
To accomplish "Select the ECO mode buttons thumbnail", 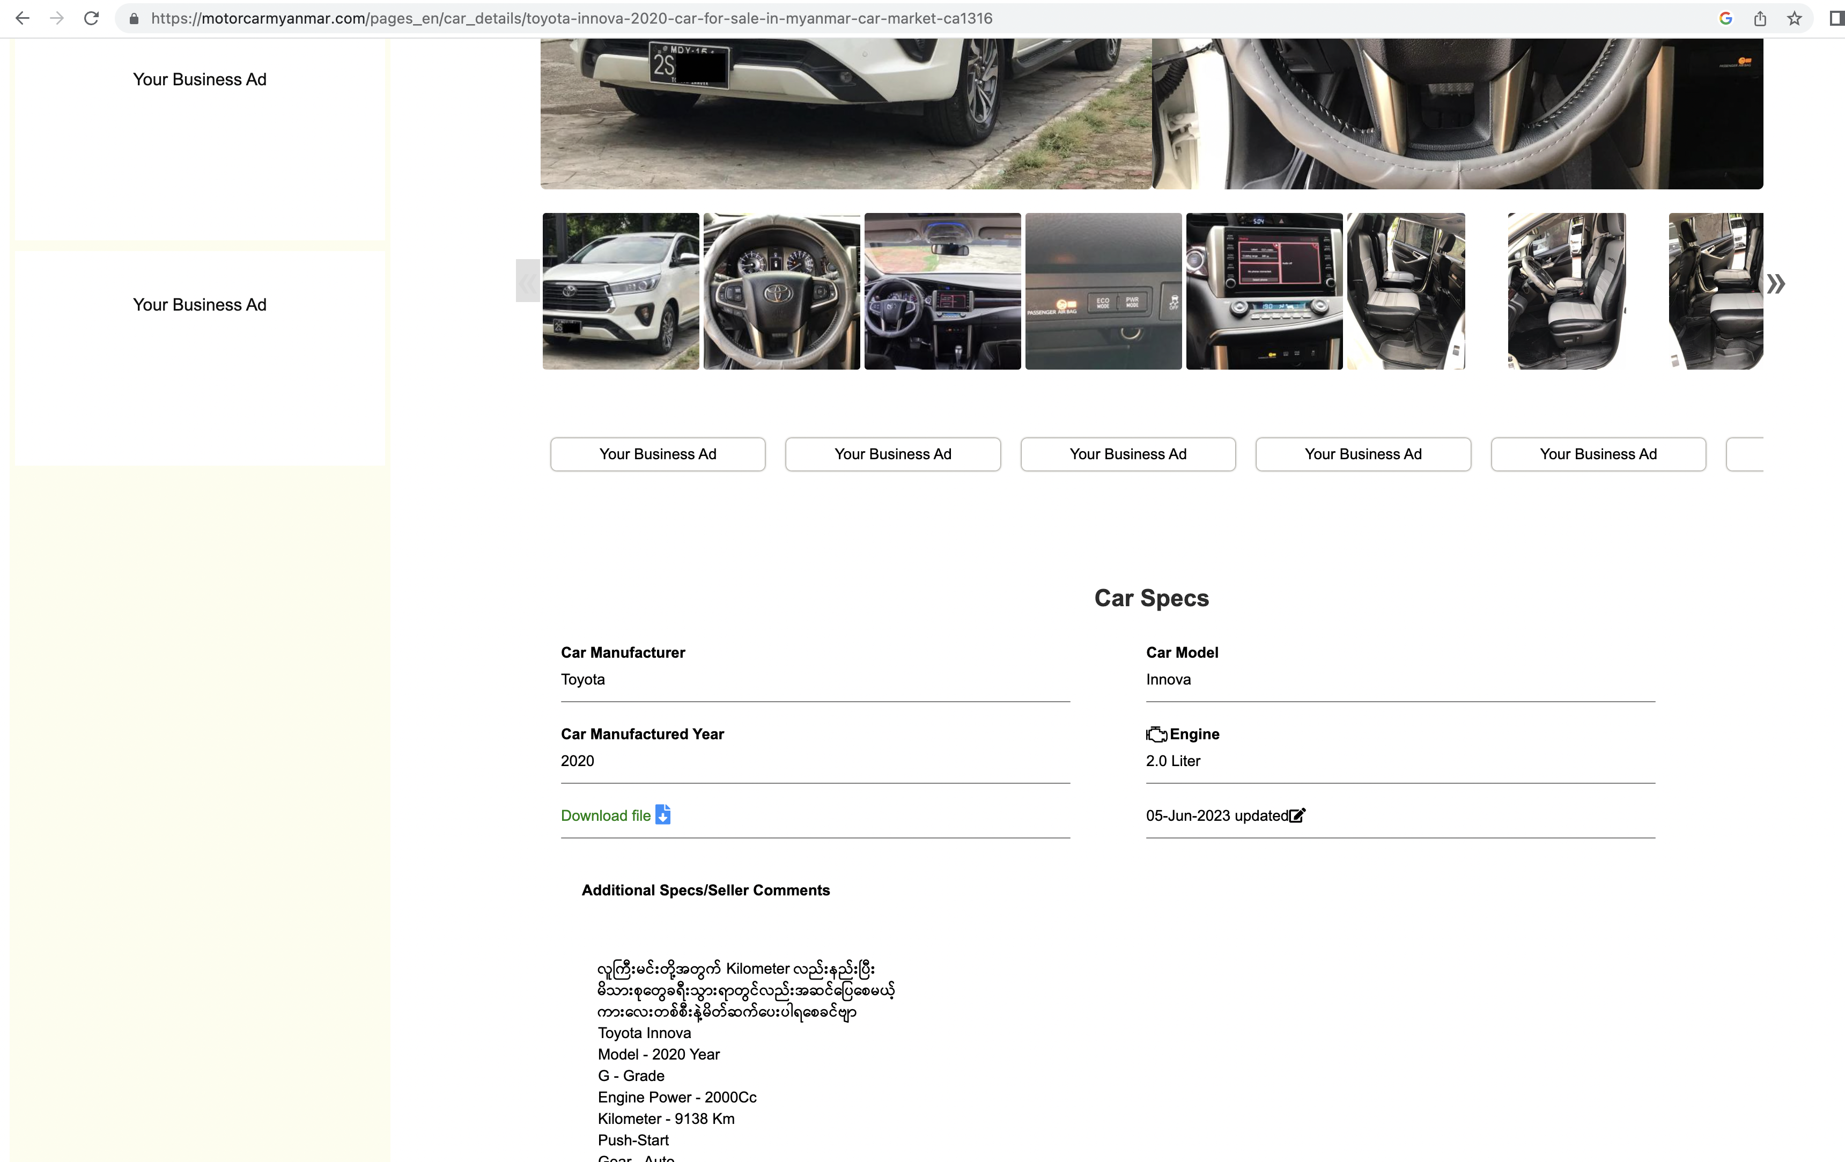I will [1103, 291].
